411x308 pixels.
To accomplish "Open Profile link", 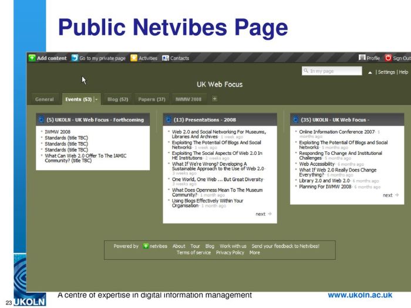I will (x=373, y=58).
